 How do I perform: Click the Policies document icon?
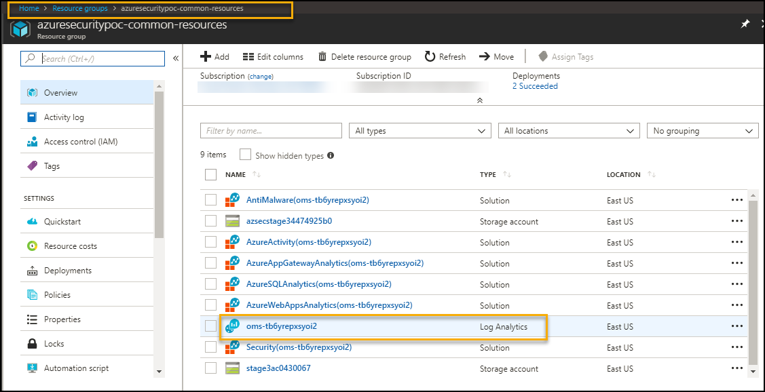coord(32,295)
